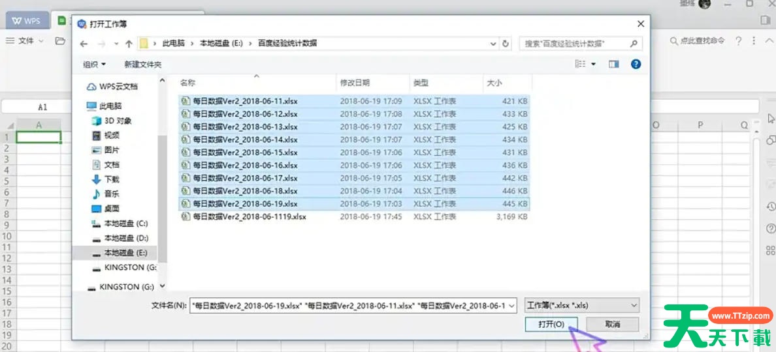Image resolution: width=776 pixels, height=352 pixels.
Task: Select file 每日数据Ver2_2018-06-12.xlsx
Action: coord(354,114)
